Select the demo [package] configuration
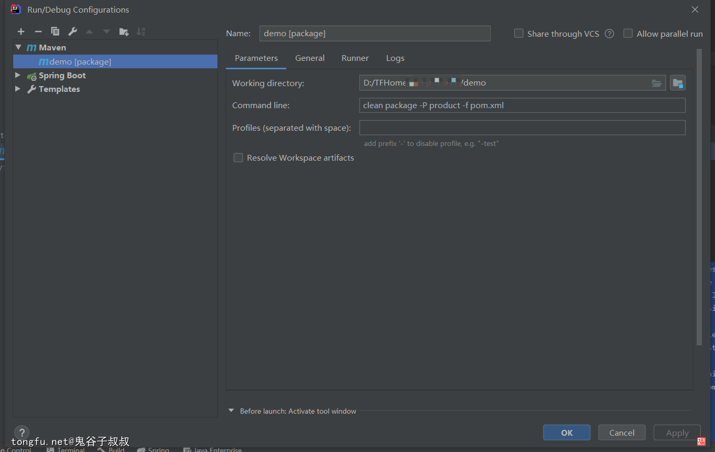715x452 pixels. [x=115, y=61]
